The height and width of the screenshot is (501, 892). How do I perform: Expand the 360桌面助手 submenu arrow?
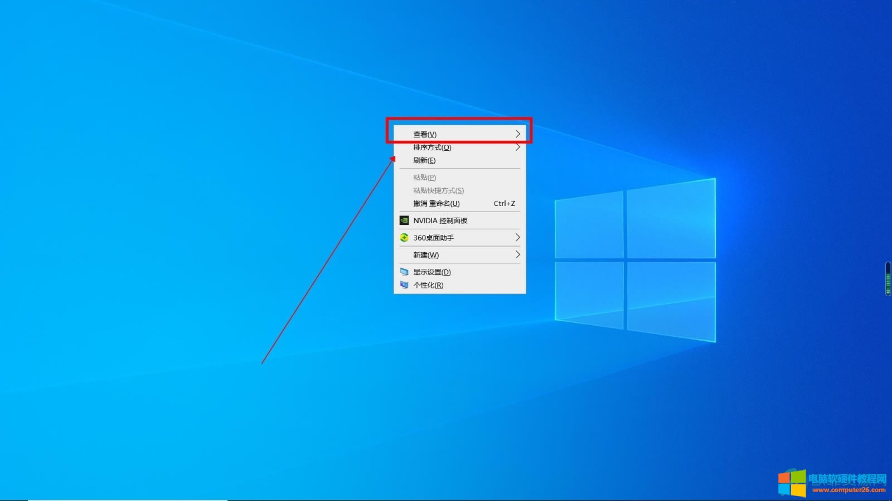[x=517, y=238]
